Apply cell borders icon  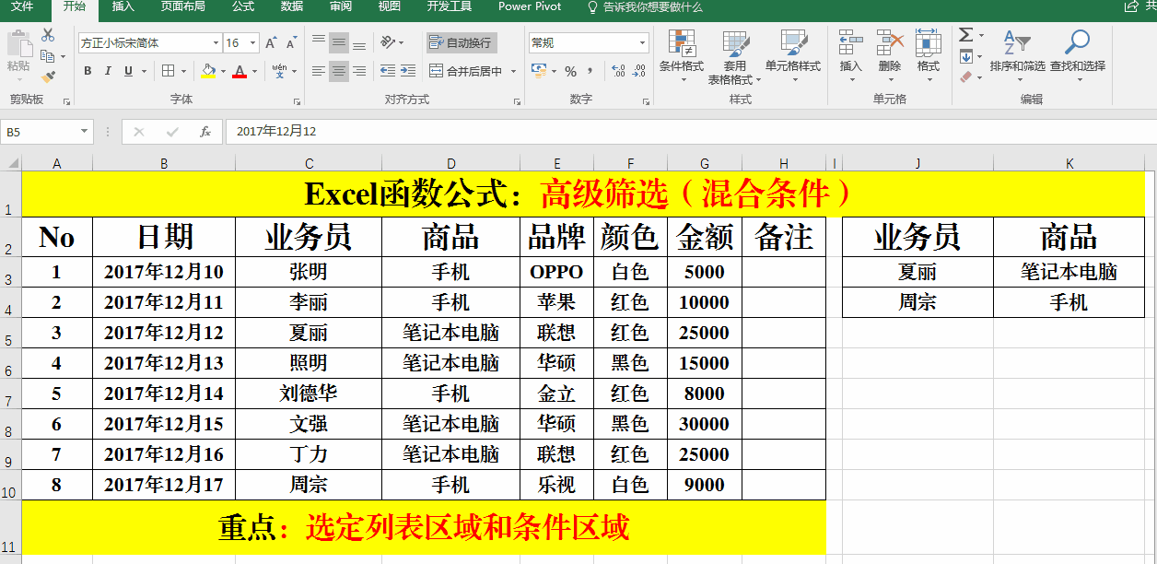[169, 71]
